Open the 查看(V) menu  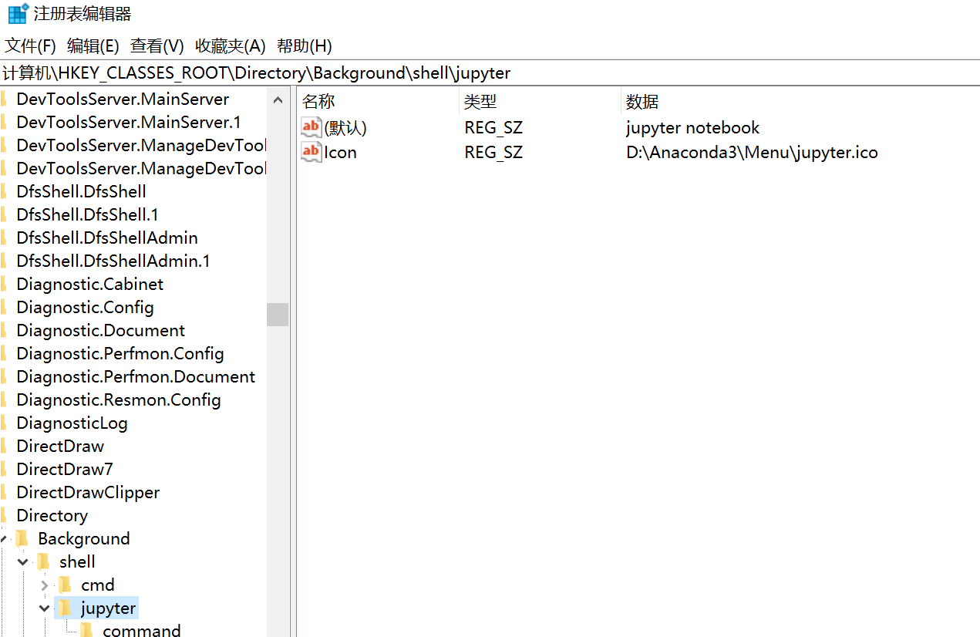pos(157,45)
